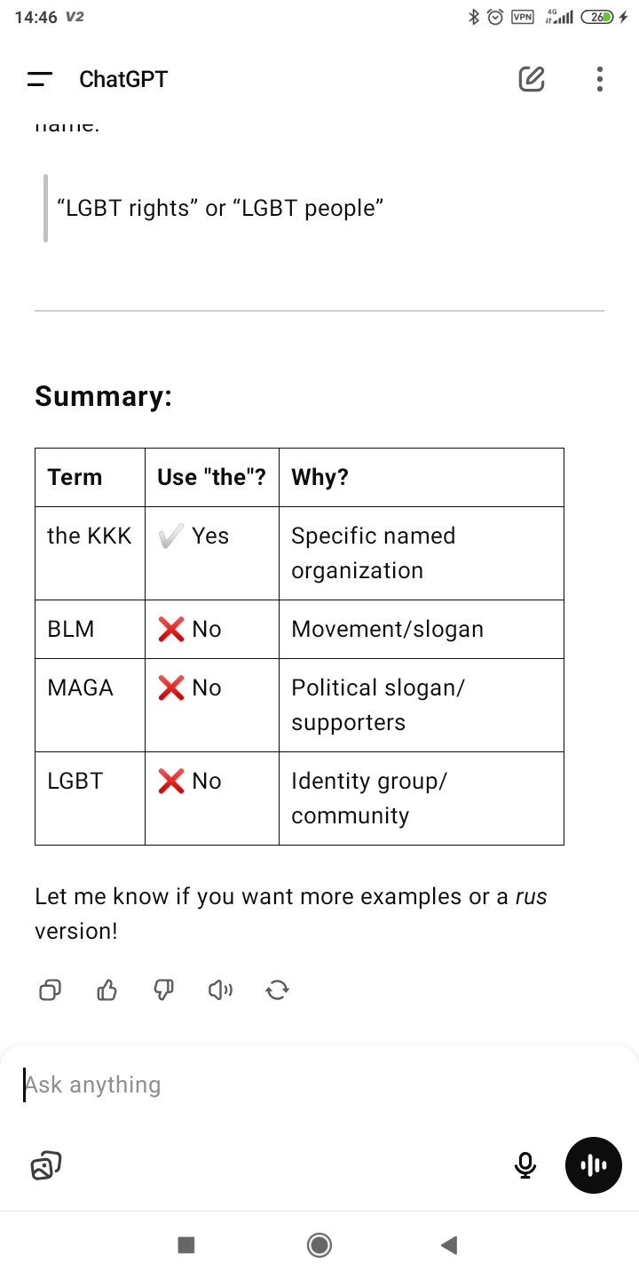Dislike the response with the thumbs down icon
The height and width of the screenshot is (1279, 639).
(163, 989)
